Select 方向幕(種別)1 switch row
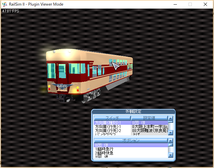Image resolution: width=214 pixels, height=168 pixels. coord(112,123)
